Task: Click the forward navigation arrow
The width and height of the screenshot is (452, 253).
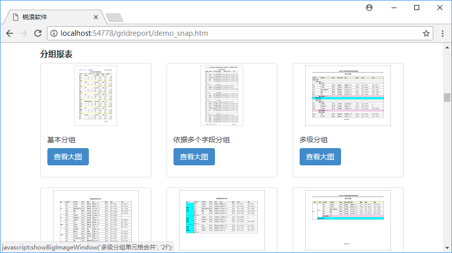Action: pos(24,33)
